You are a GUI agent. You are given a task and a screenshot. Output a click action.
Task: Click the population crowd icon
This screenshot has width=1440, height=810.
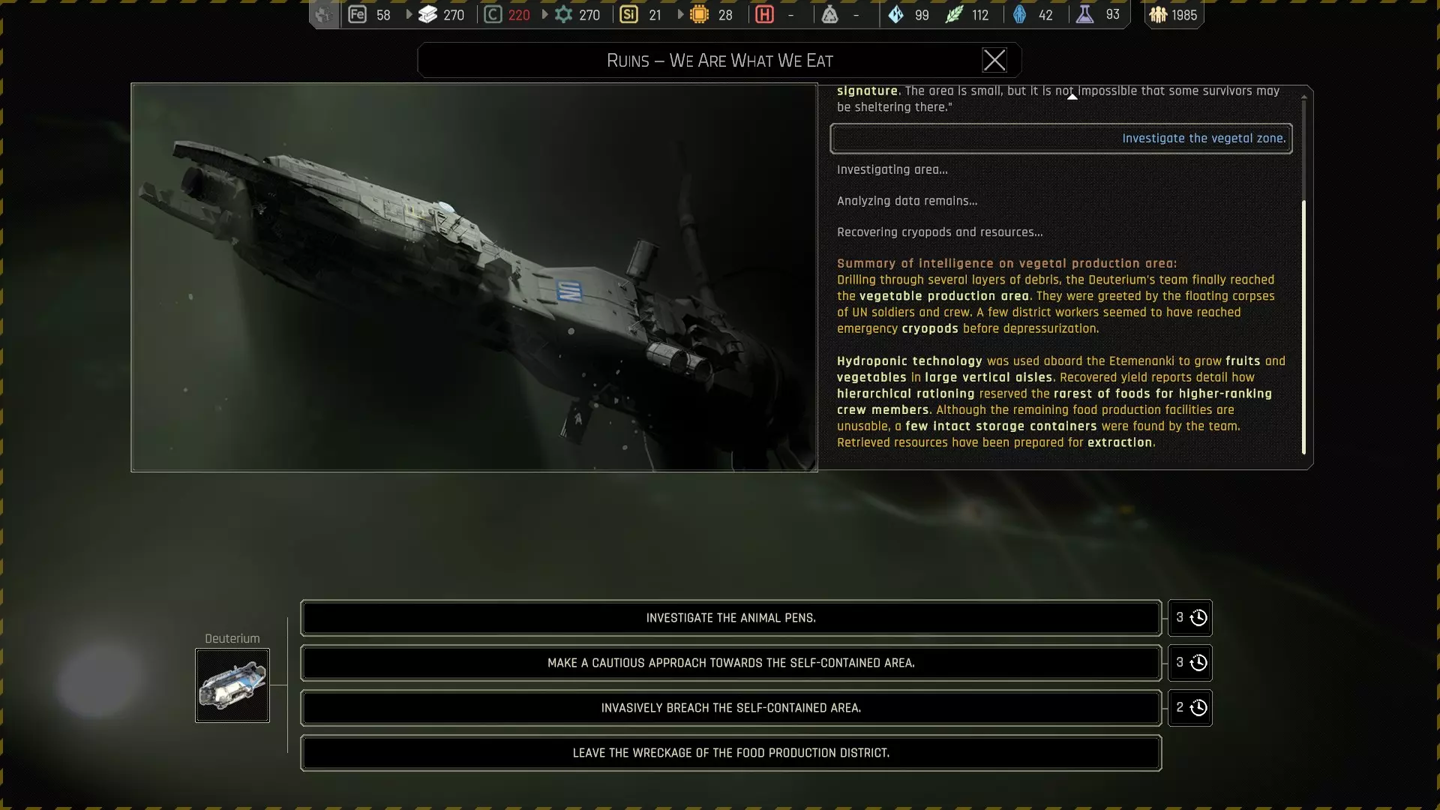[1158, 14]
